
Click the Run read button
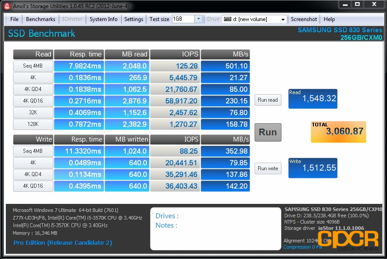click(268, 100)
